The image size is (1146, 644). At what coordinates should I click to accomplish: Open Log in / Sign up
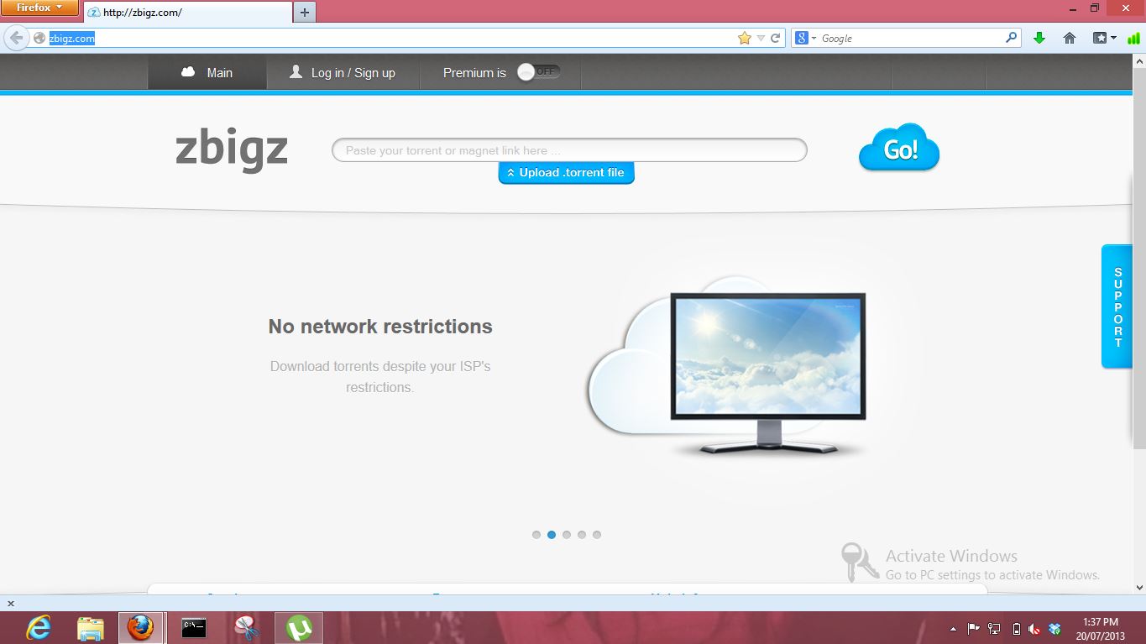(343, 73)
